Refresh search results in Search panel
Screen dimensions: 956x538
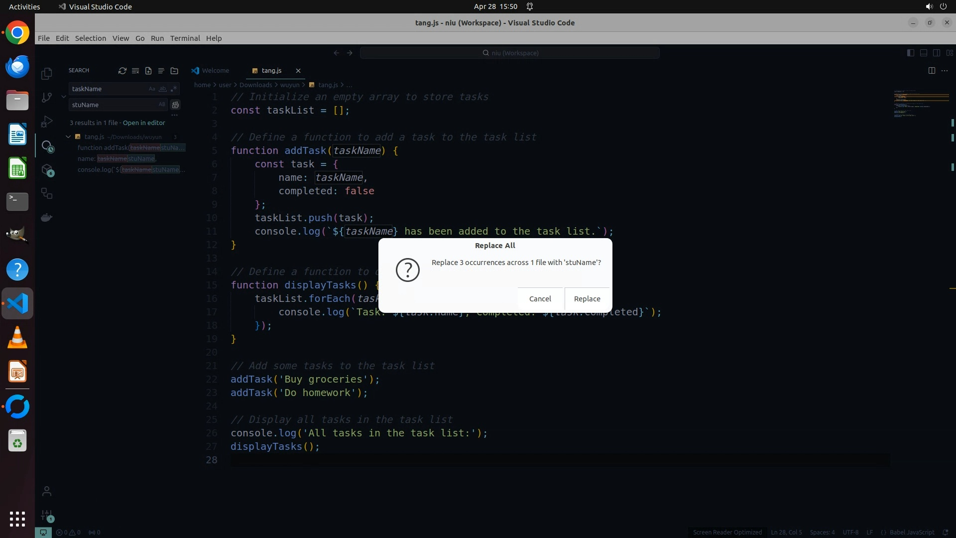(x=122, y=71)
